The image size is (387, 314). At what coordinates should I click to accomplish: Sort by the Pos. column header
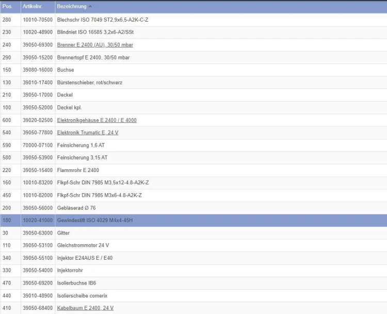coord(7,6)
